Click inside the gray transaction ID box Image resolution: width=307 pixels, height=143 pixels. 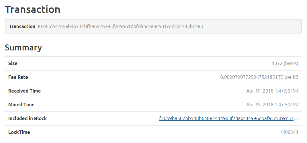tap(153, 26)
